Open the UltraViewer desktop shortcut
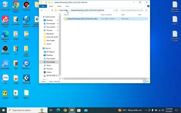This screenshot has height=113, width=181. pyautogui.click(x=26, y=65)
